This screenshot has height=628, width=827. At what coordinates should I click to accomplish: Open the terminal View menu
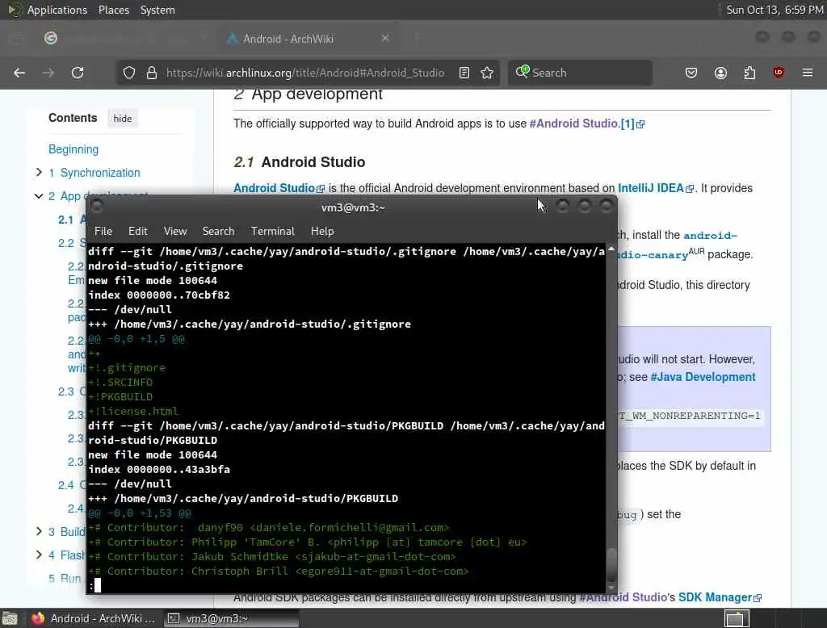(175, 231)
